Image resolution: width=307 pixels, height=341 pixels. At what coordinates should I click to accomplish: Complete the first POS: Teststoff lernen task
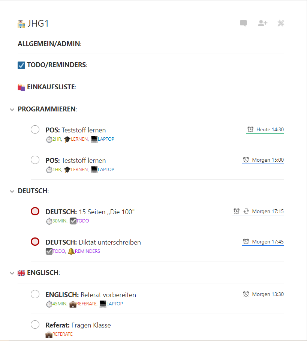point(35,129)
